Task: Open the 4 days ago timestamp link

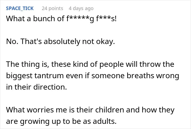Action: click(81, 8)
